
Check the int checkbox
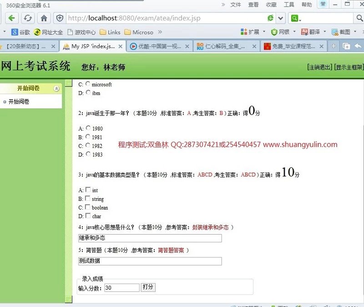click(88, 189)
